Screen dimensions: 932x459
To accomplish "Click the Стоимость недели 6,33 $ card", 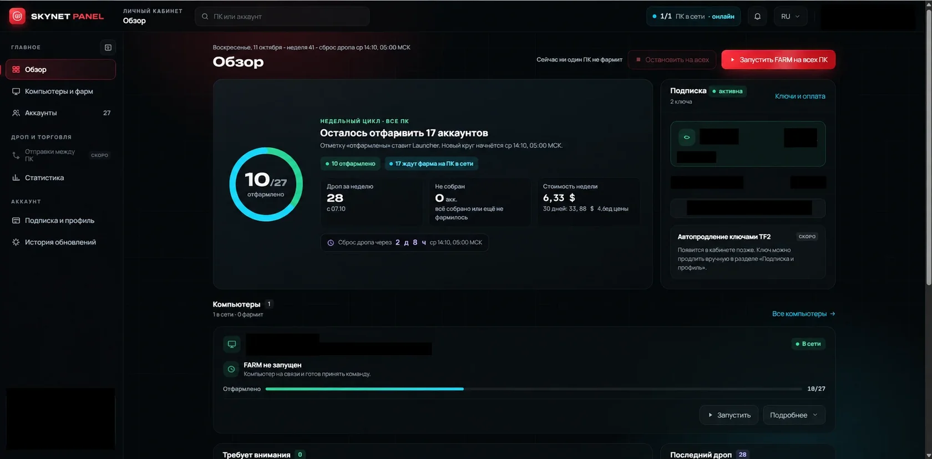I will pyautogui.click(x=588, y=202).
